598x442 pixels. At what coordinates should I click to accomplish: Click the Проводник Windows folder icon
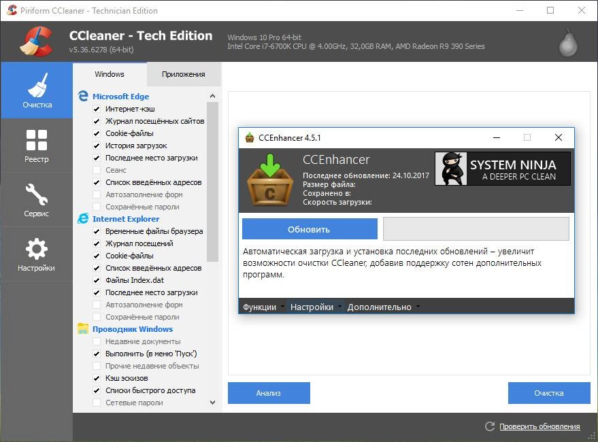pos(83,328)
